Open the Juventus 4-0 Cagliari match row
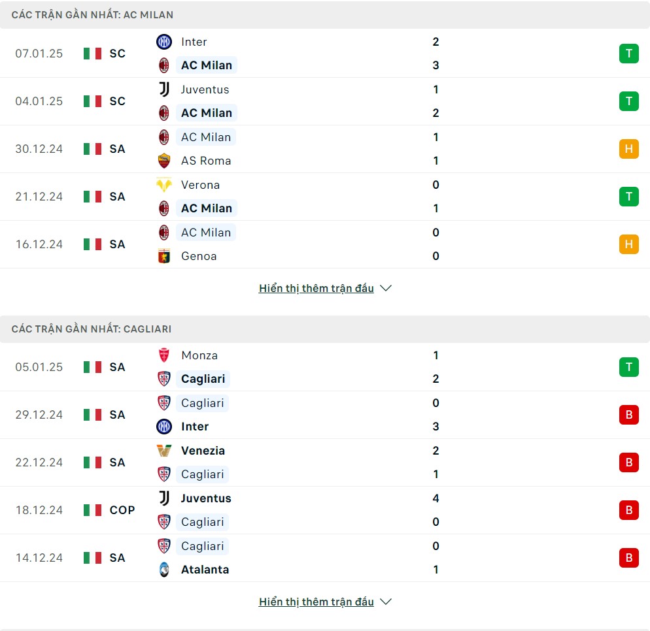The image size is (650, 631). [x=325, y=510]
